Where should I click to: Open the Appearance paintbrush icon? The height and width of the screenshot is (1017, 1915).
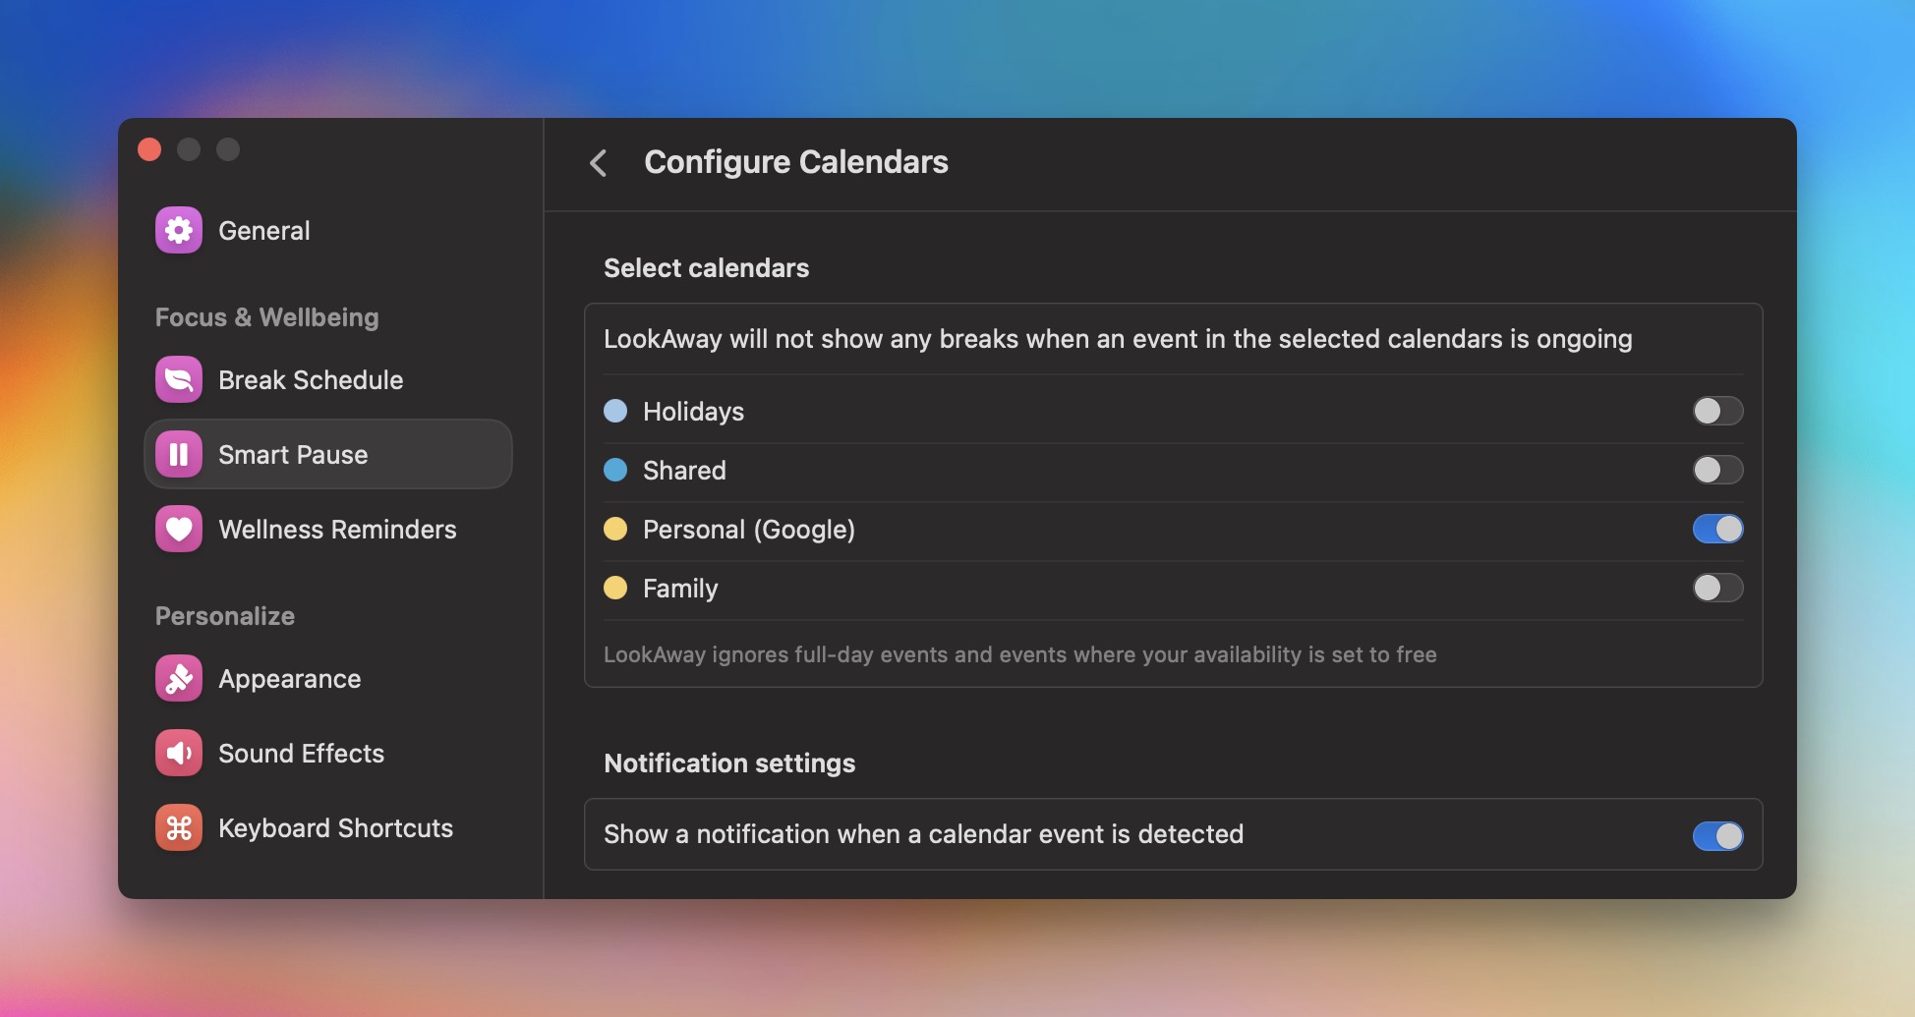[x=178, y=678]
